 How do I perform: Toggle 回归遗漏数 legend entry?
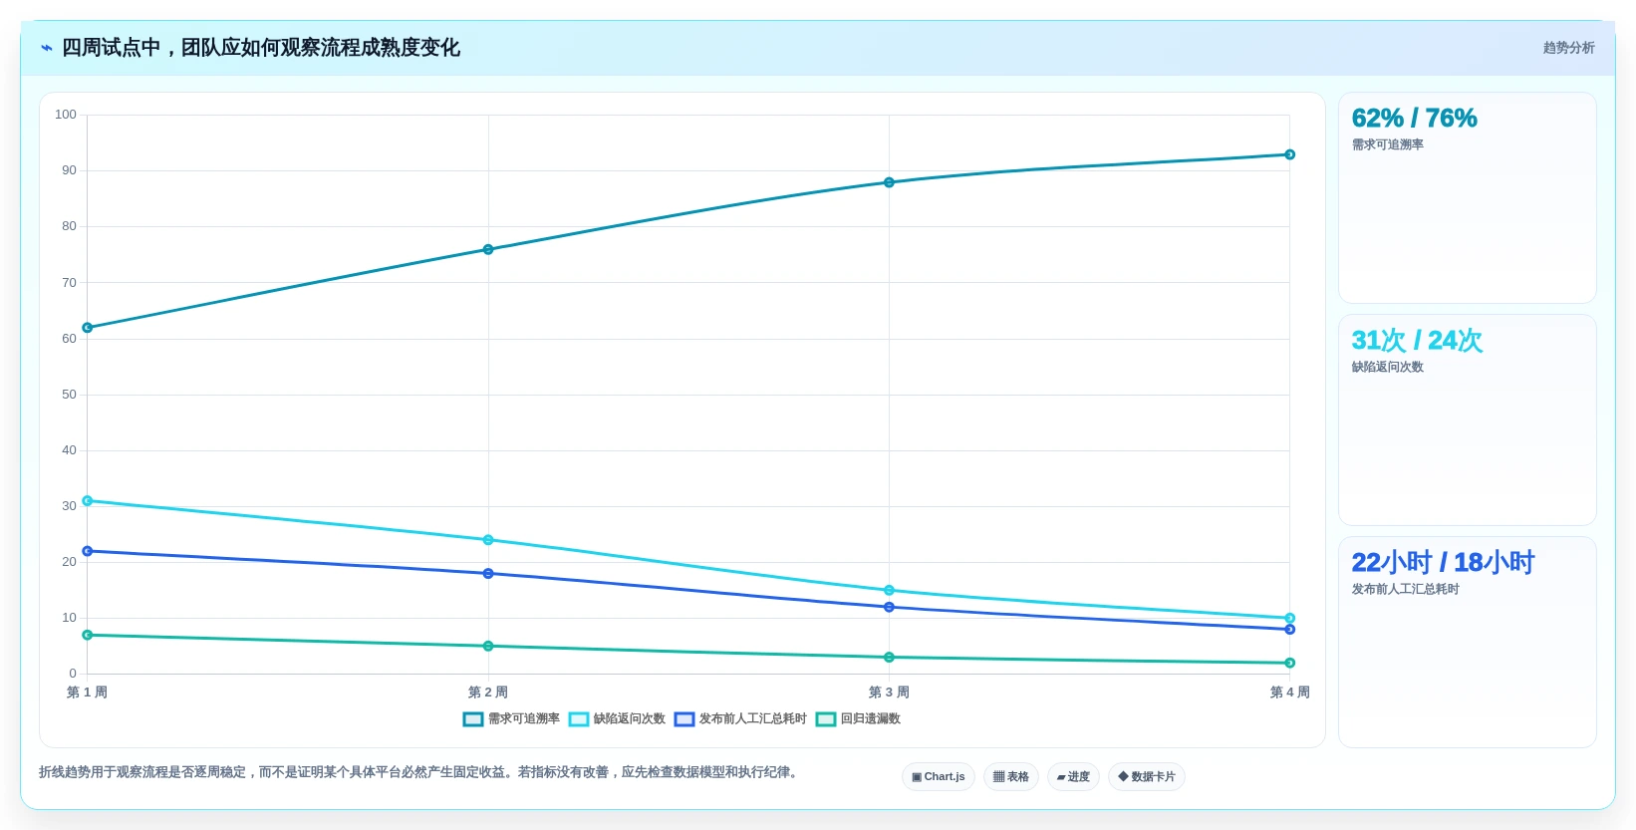858,719
